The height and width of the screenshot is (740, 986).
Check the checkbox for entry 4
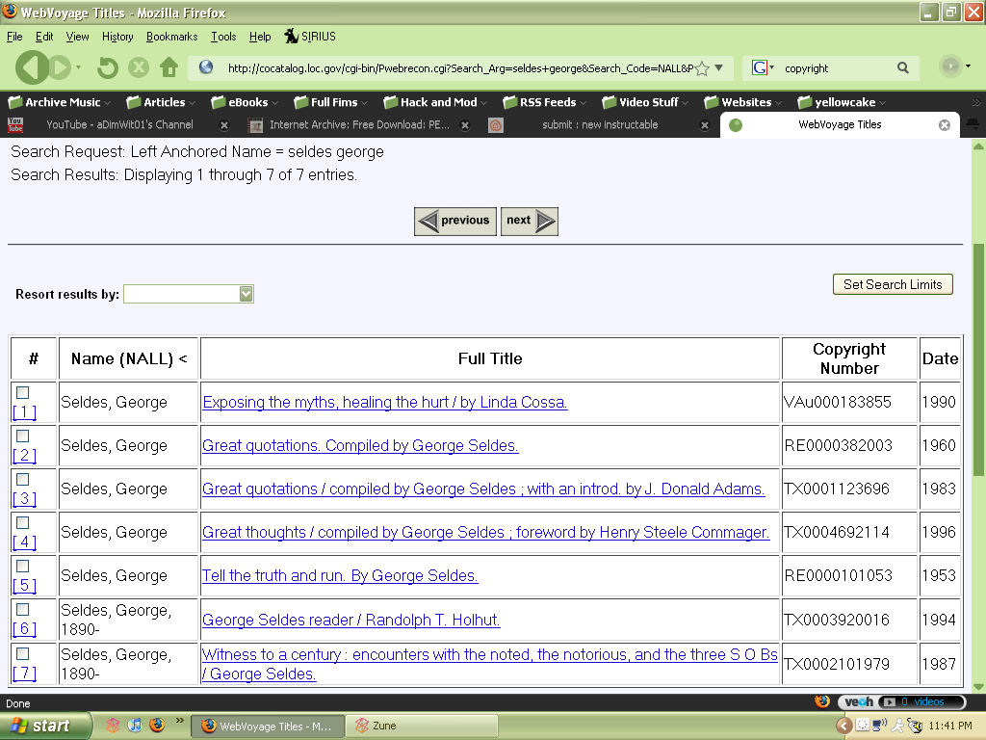click(x=23, y=523)
